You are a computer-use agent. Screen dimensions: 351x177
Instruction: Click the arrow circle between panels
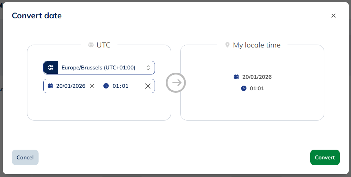(176, 83)
